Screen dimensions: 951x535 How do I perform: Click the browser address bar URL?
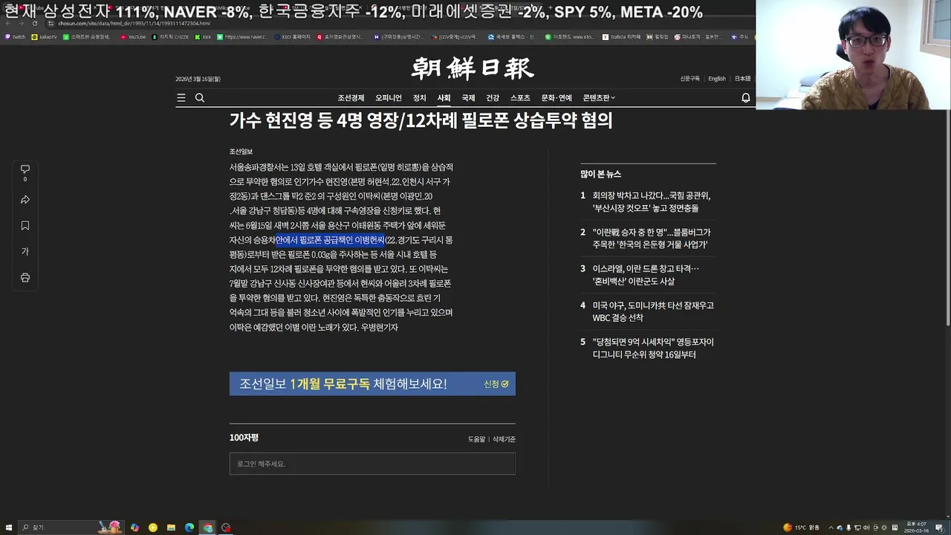[134, 23]
